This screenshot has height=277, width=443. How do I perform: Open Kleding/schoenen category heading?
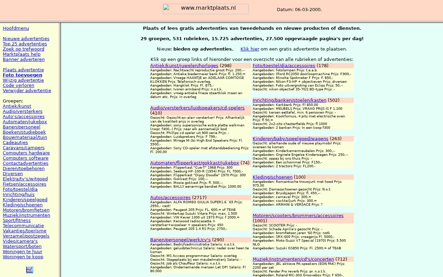[x=272, y=177]
